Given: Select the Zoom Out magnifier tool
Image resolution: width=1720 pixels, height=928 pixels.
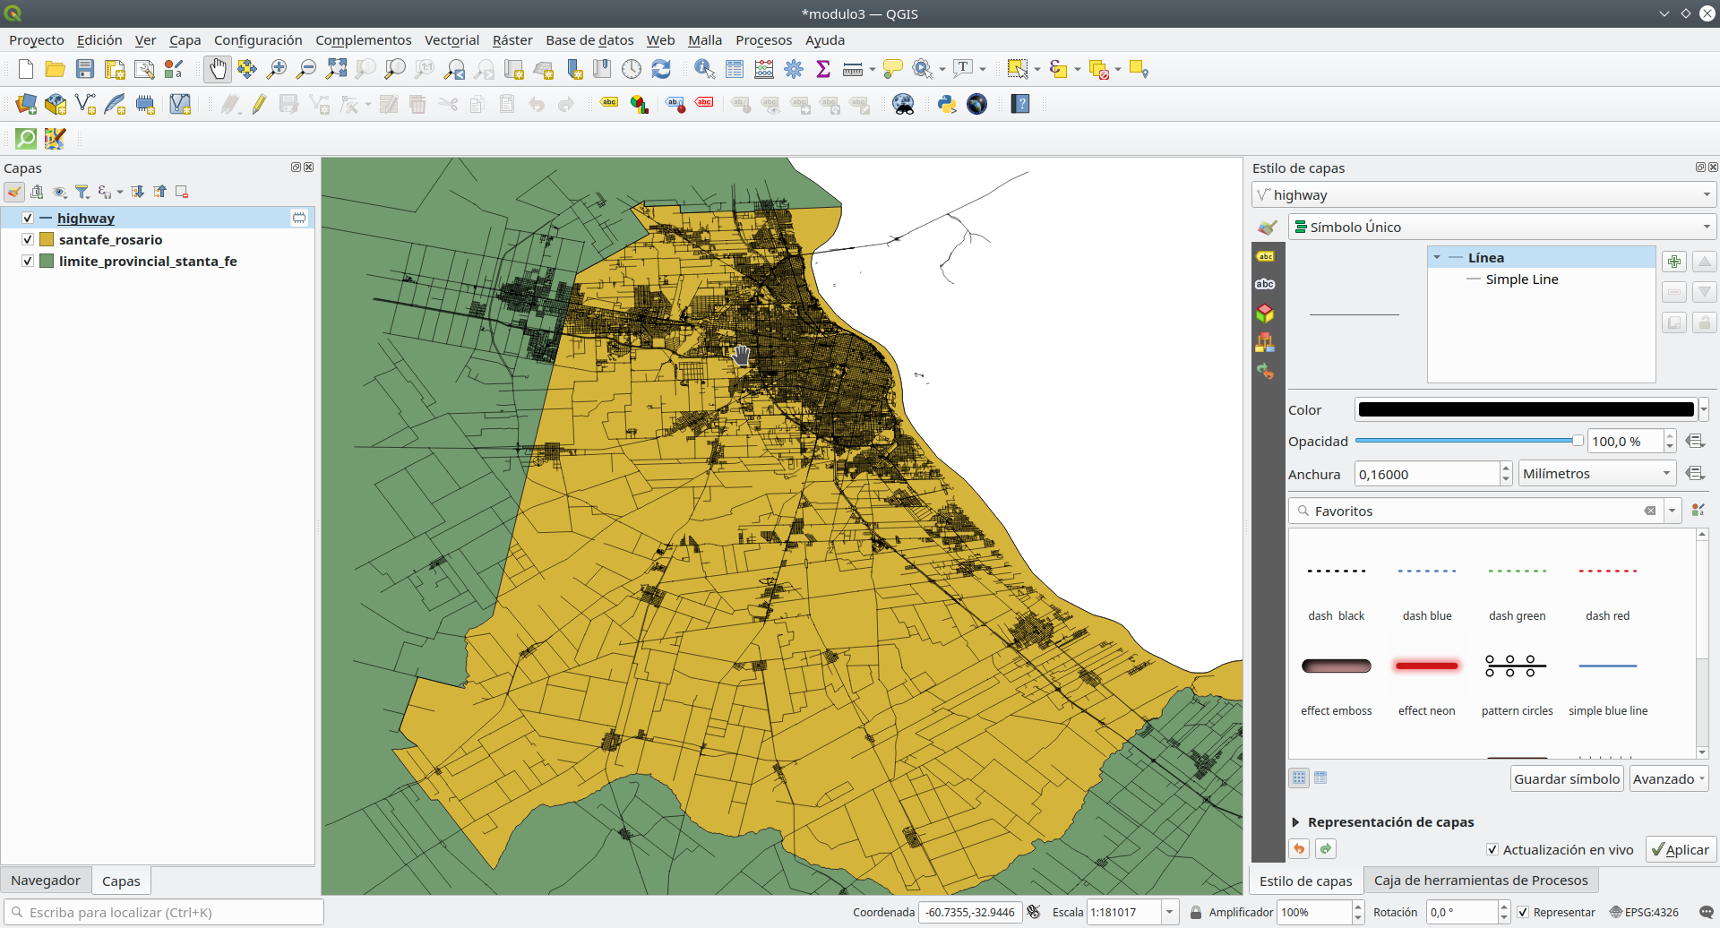Looking at the screenshot, I should click(306, 69).
